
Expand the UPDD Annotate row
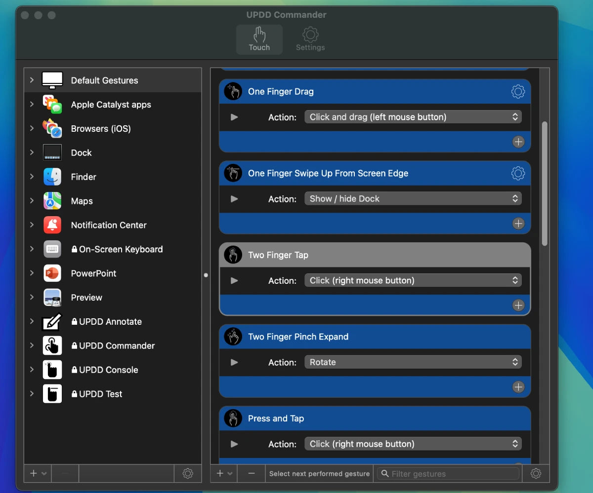pyautogui.click(x=32, y=321)
